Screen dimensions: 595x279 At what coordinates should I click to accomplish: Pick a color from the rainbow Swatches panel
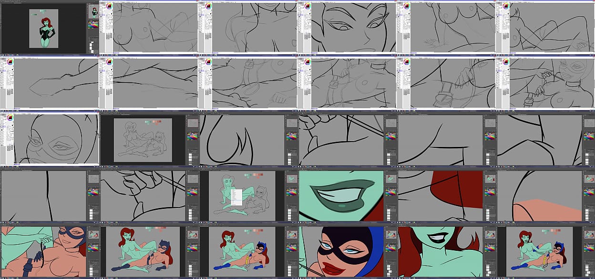(94, 25)
